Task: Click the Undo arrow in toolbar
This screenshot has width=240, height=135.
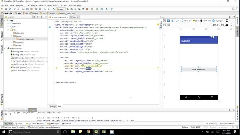Action: (15, 9)
